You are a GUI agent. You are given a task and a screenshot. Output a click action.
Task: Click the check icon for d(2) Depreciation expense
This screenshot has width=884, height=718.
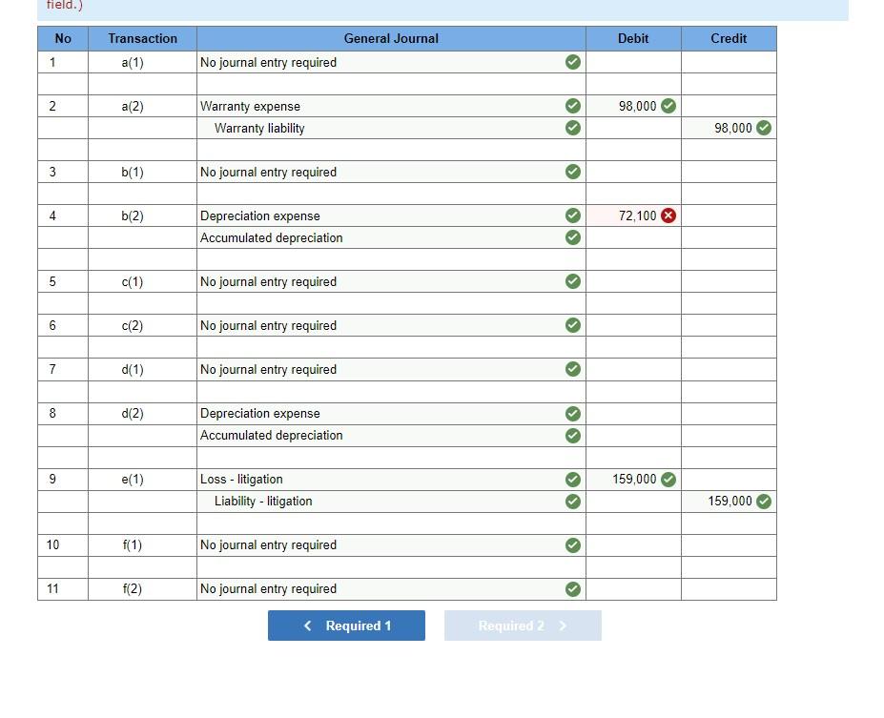[x=573, y=414]
